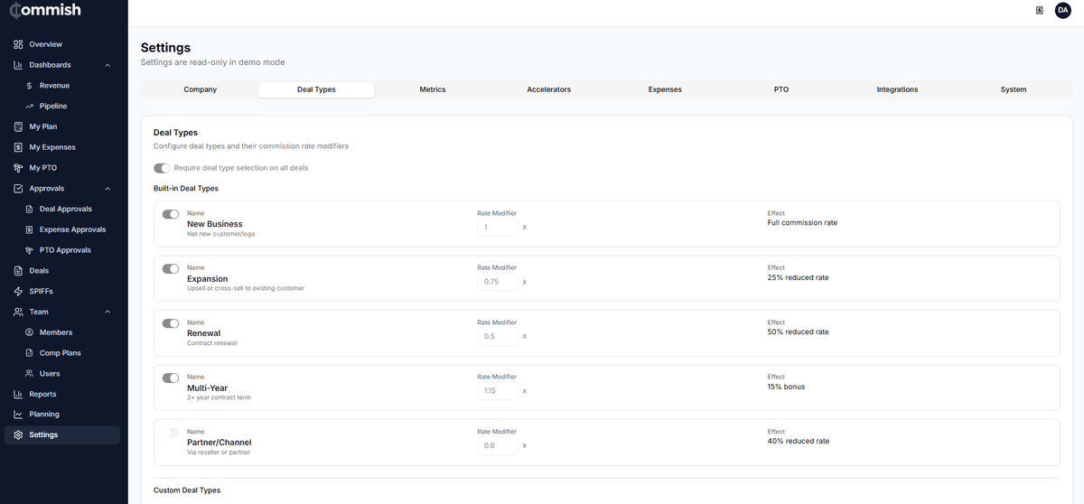Viewport: 1084px width, 504px height.
Task: Click the My Plan icon
Action: pos(18,126)
